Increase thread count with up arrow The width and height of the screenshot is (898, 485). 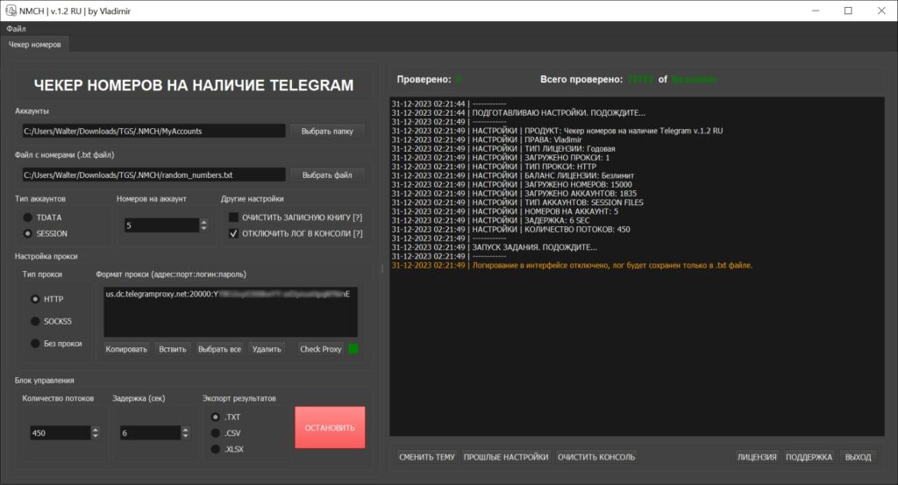(96, 430)
